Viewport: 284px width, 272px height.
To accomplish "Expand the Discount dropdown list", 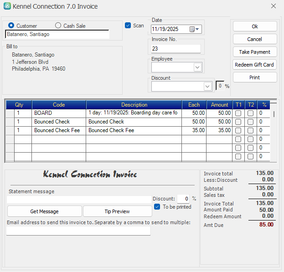I will [207, 87].
